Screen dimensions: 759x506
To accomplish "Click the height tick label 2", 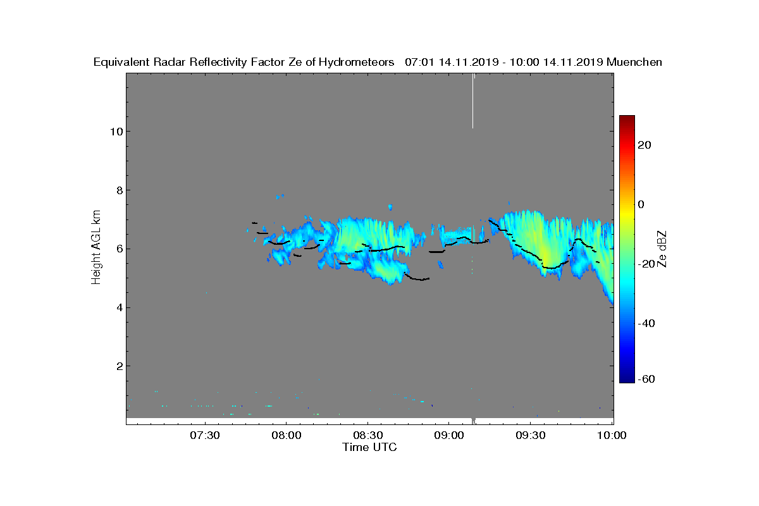I will [118, 366].
